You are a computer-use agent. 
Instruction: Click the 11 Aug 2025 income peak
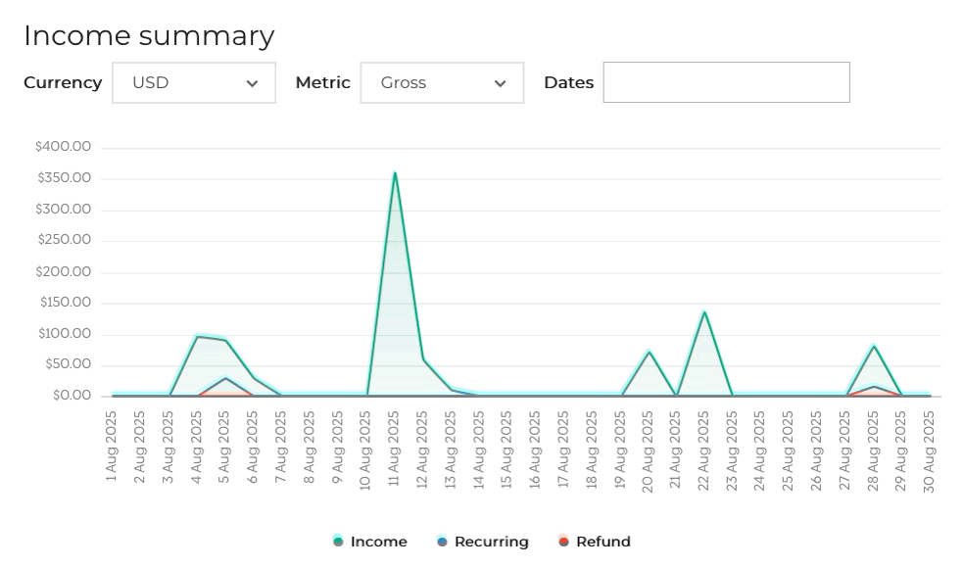click(x=395, y=173)
